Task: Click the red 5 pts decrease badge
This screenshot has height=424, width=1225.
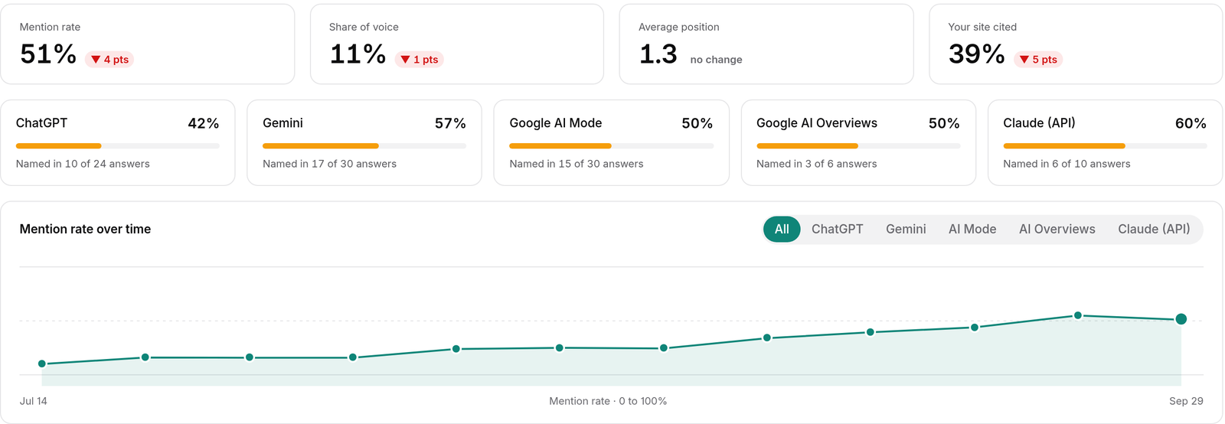Action: click(1038, 60)
